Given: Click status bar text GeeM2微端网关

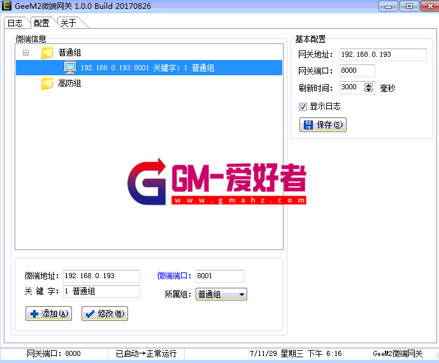Looking at the screenshot, I should 398,354.
